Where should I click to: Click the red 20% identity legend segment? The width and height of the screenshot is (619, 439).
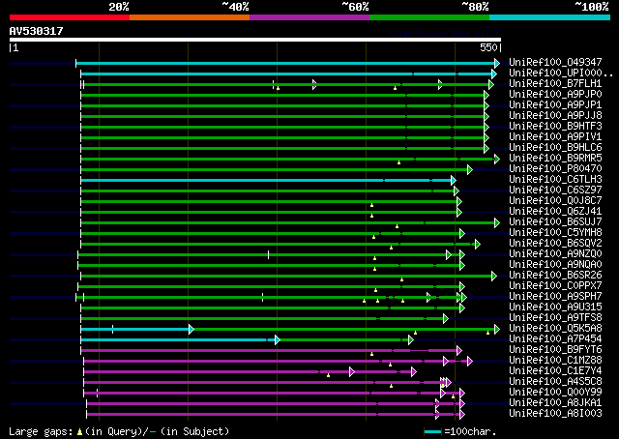[x=70, y=17]
